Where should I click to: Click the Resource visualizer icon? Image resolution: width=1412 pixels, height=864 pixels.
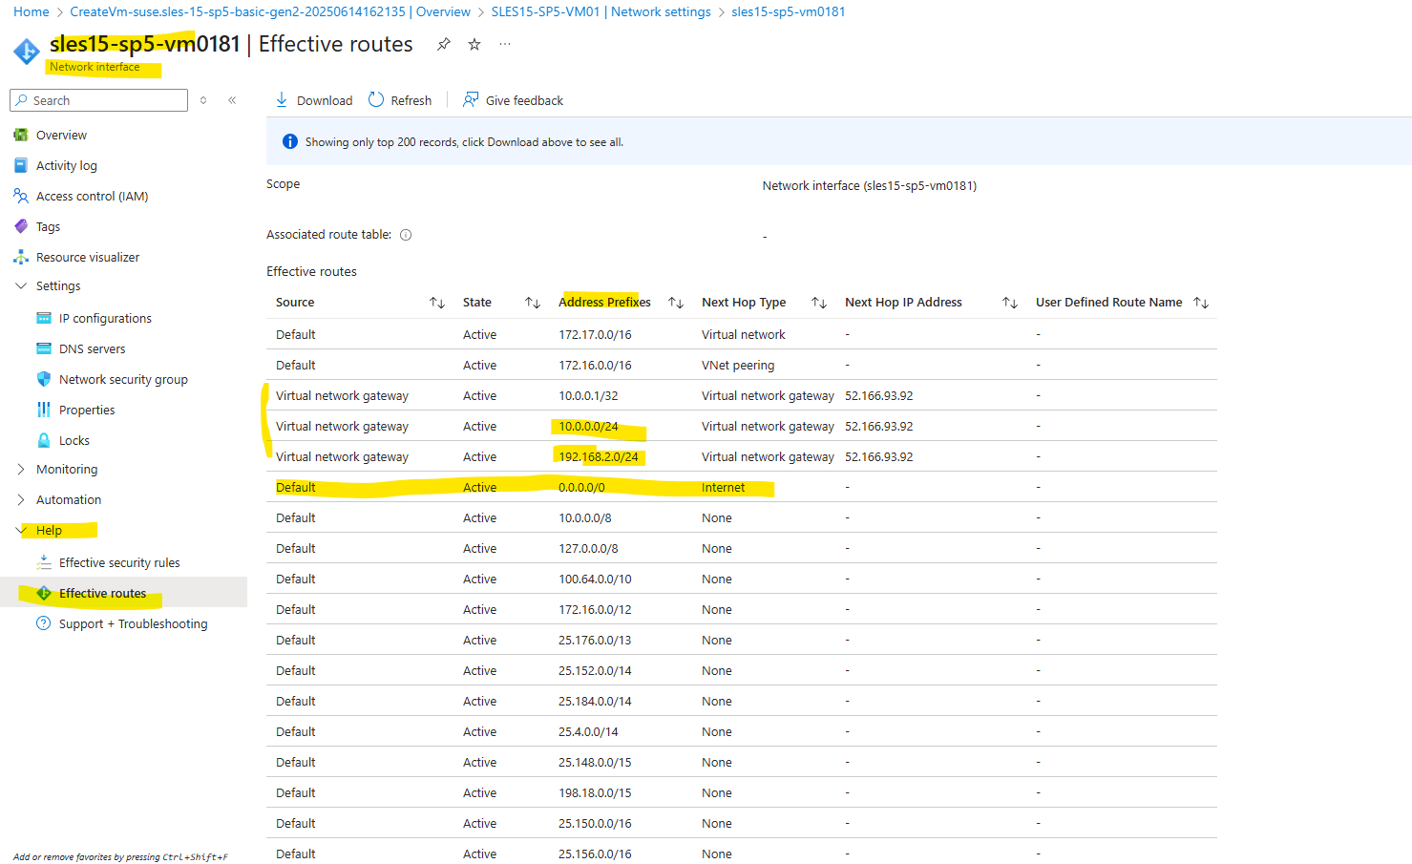(x=21, y=257)
